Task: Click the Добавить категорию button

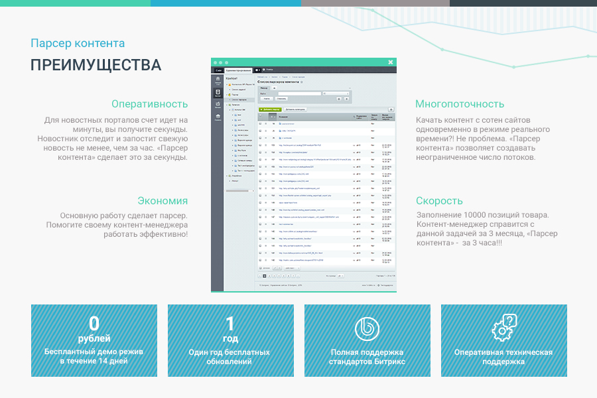Action: point(296,109)
